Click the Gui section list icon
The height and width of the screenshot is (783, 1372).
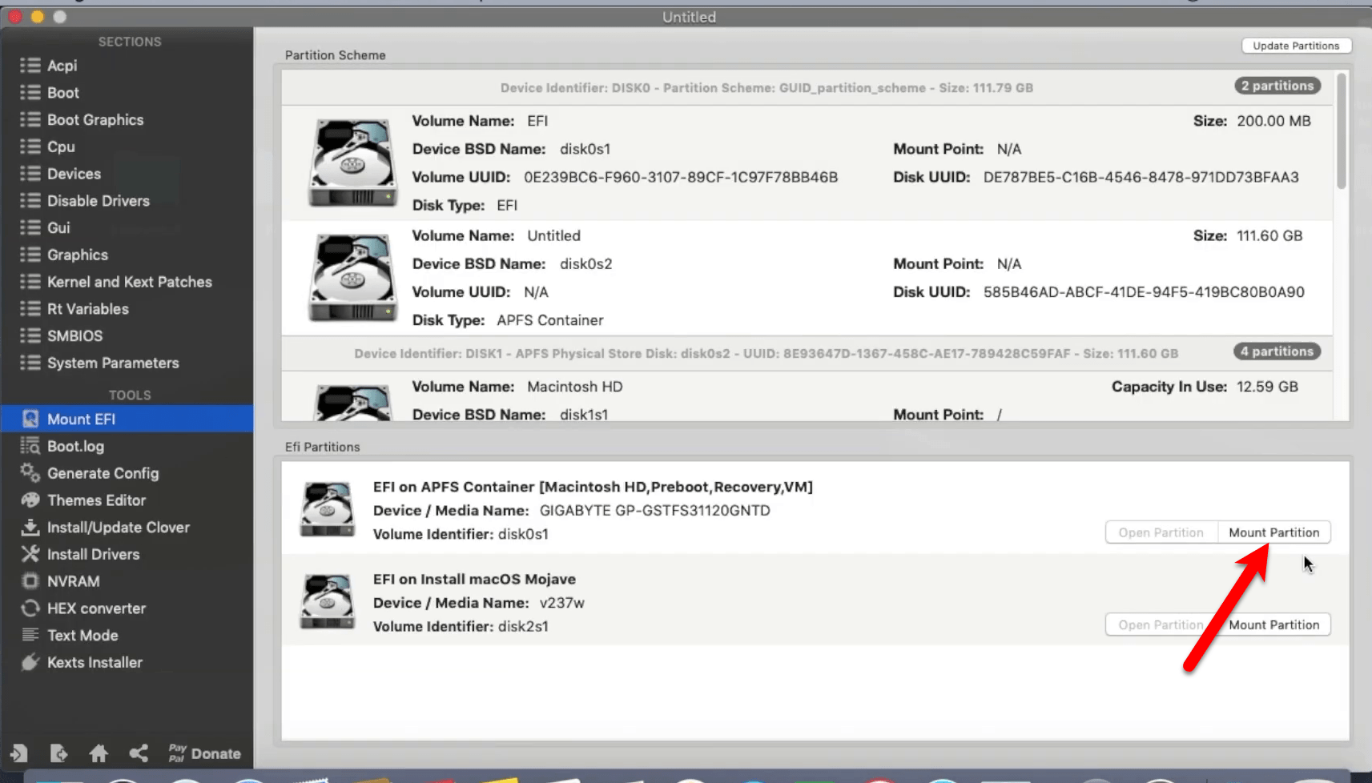30,227
